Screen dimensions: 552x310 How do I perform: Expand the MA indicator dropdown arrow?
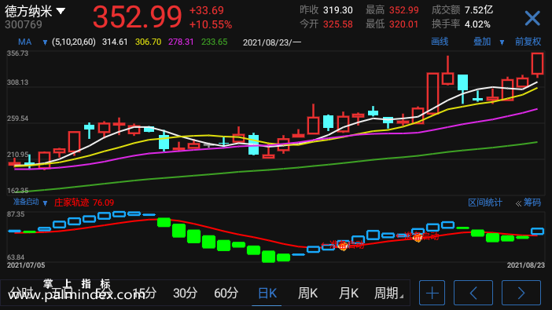tap(45, 42)
